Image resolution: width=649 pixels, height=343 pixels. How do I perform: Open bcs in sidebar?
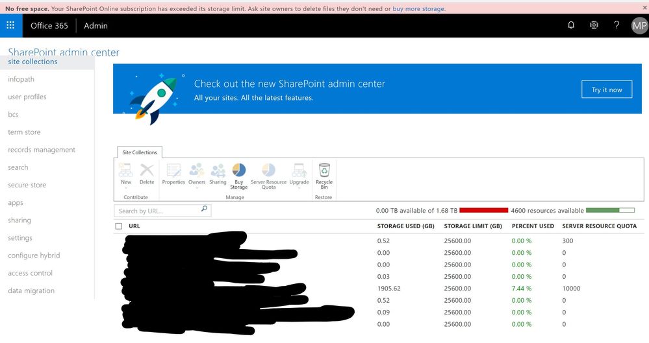tap(13, 115)
